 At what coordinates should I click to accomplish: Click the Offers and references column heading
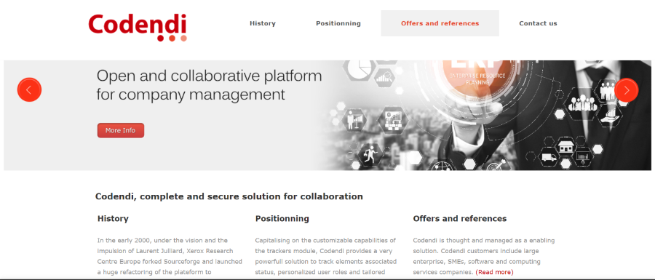(459, 218)
